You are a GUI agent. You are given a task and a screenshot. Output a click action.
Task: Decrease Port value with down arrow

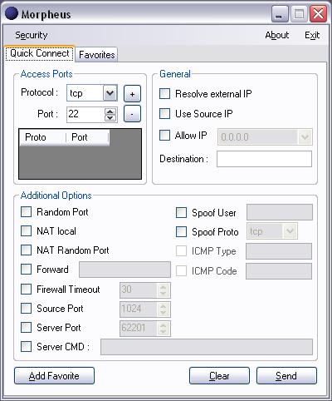pos(110,118)
